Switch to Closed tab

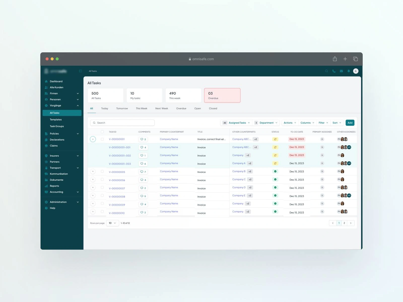point(213,108)
